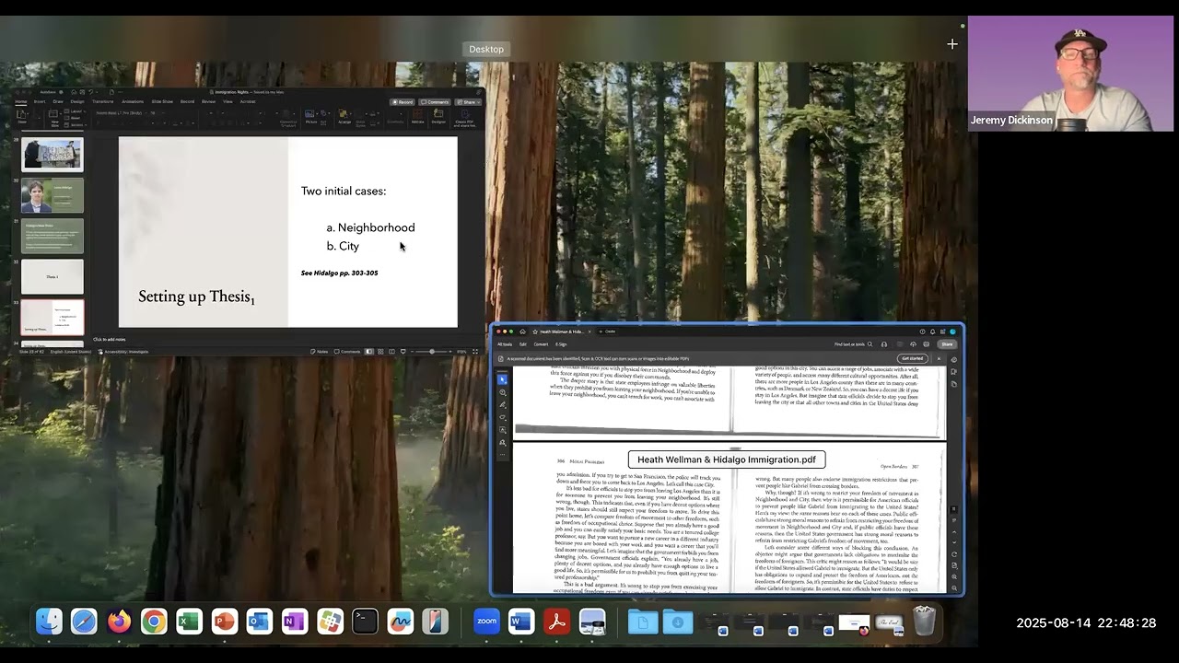Open PowerPoint icon in the Dock
Image resolution: width=1179 pixels, height=663 pixels.
pos(224,622)
